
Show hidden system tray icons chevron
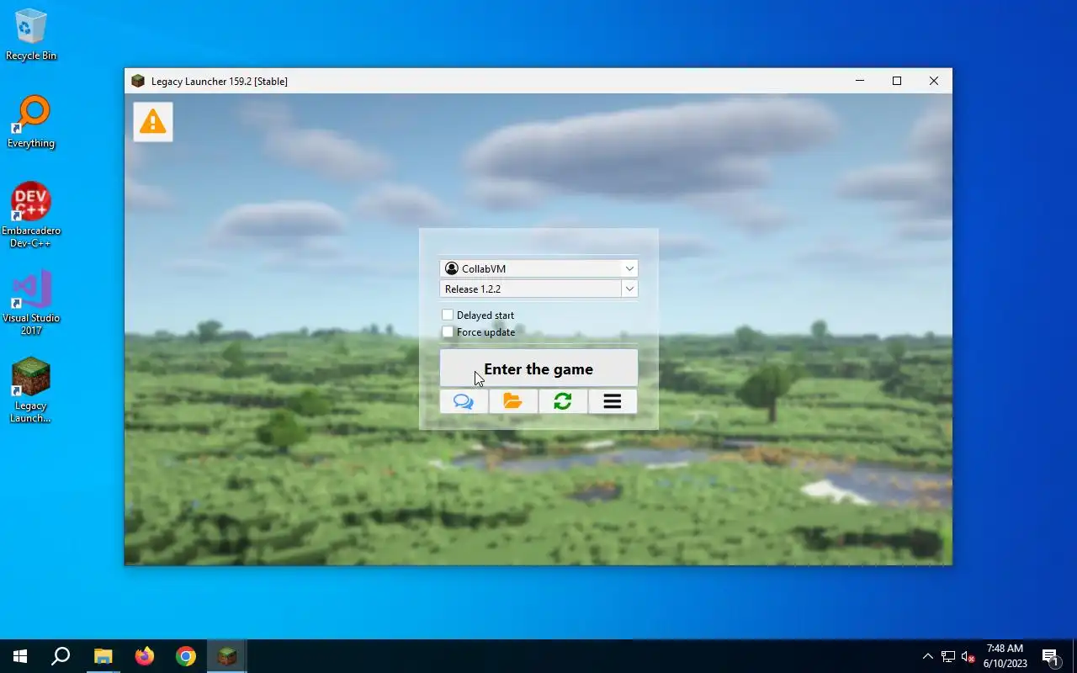(927, 656)
